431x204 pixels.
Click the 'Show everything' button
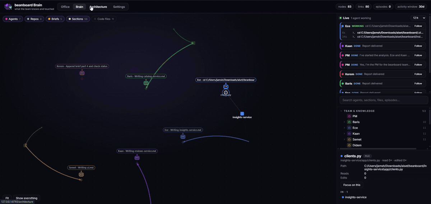pyautogui.click(x=27, y=198)
